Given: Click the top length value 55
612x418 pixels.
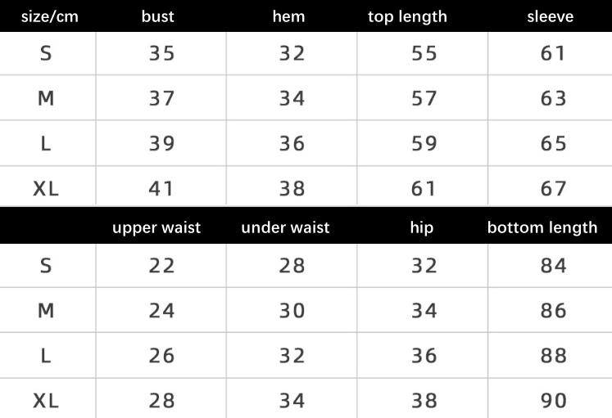Looking at the screenshot, I should point(424,53).
